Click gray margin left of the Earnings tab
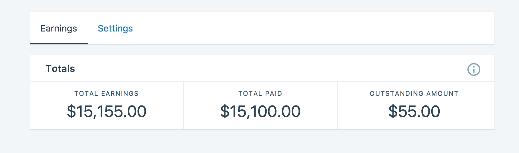 pos(15,29)
